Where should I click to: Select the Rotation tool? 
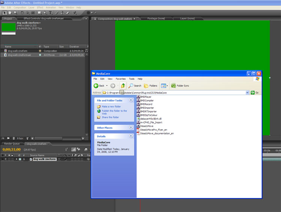click(x=22, y=12)
